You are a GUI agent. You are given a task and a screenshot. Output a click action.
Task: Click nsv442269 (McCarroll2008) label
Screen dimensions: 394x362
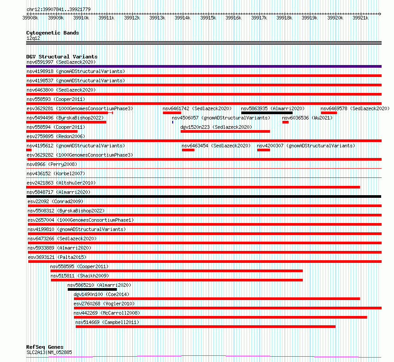click(107, 313)
